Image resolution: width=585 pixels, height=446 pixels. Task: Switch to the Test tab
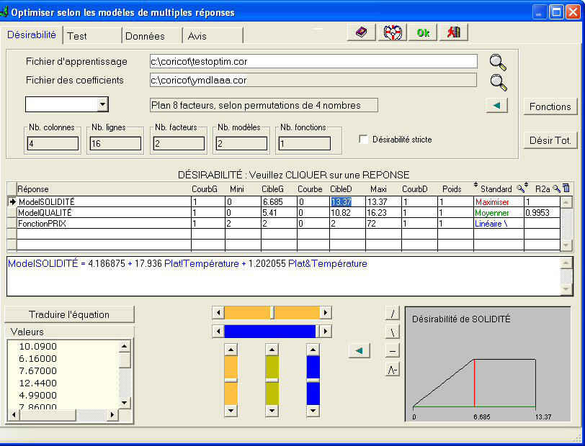coord(77,36)
